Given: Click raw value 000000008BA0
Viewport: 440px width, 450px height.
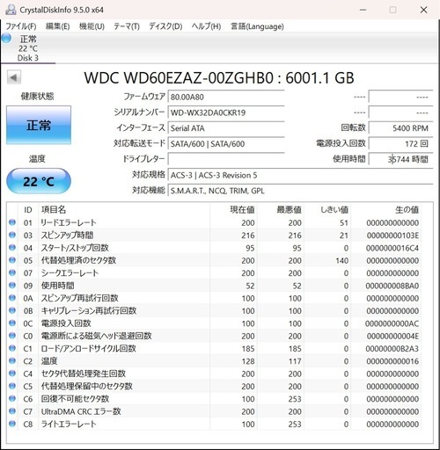Looking at the screenshot, I should point(392,286).
